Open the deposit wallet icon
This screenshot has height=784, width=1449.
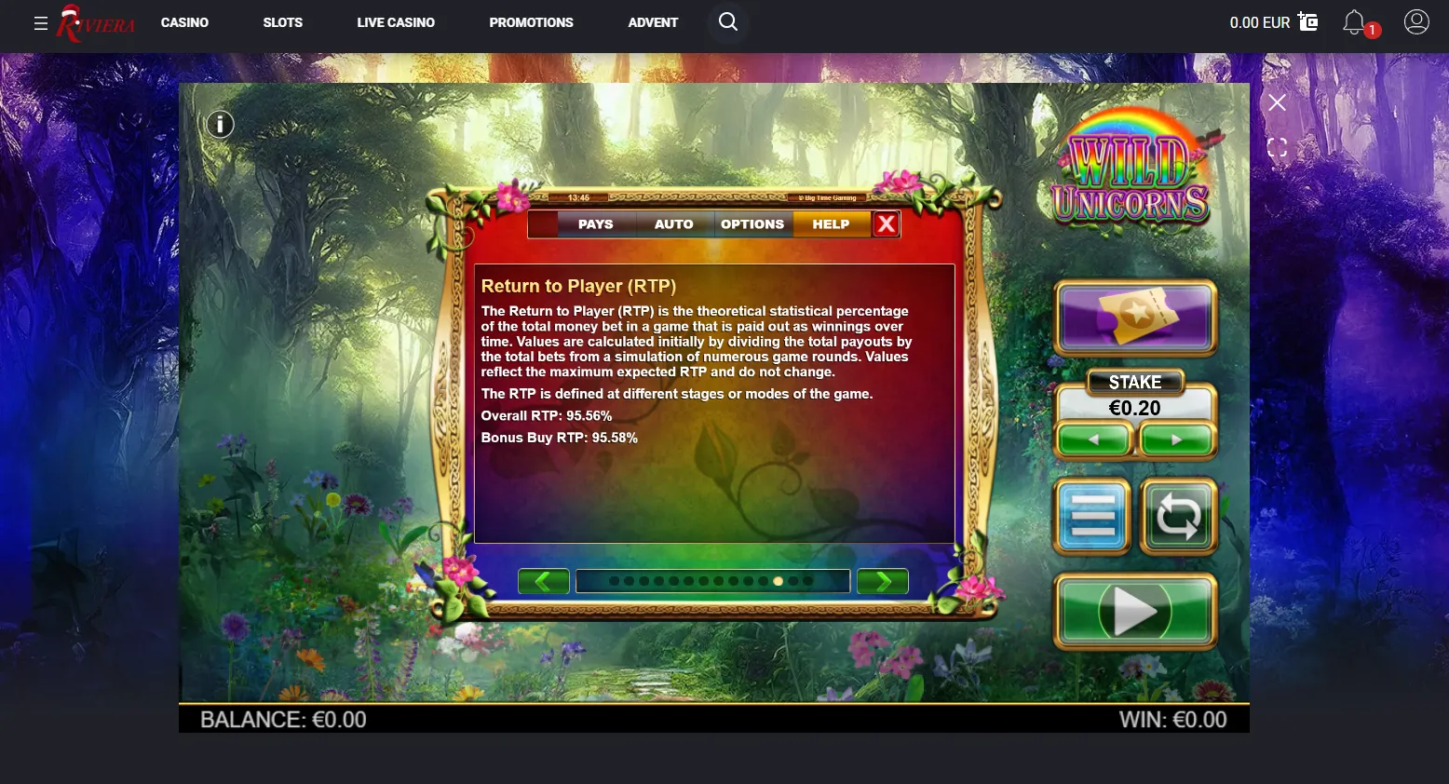coord(1308,21)
